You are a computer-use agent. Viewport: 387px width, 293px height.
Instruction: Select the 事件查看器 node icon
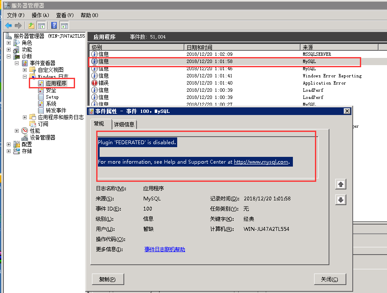[x=25, y=63]
